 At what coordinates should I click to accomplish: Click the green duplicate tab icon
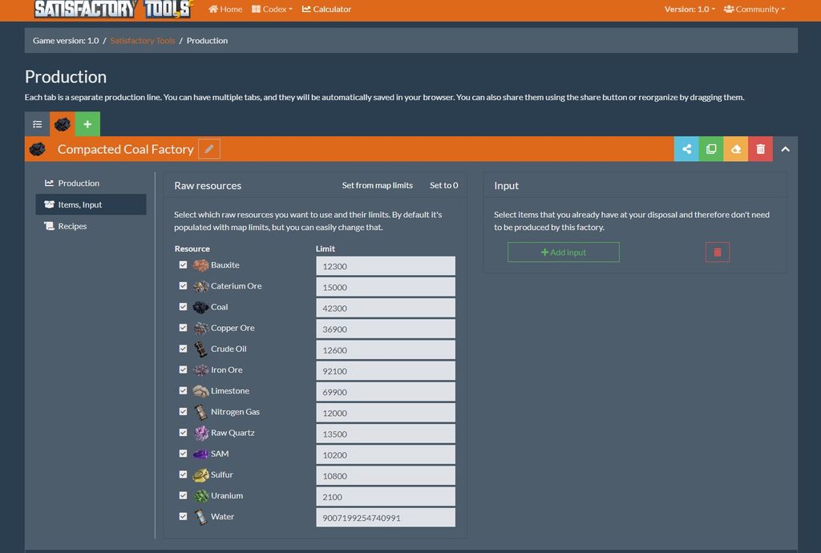[x=711, y=149]
